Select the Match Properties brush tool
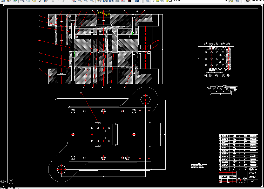This screenshot has width=264, height=189. pos(40,1)
